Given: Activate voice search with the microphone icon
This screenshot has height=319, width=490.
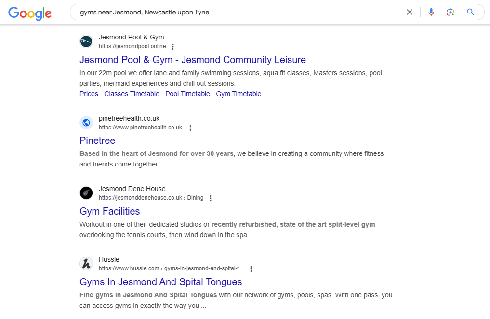Looking at the screenshot, I should [x=431, y=12].
